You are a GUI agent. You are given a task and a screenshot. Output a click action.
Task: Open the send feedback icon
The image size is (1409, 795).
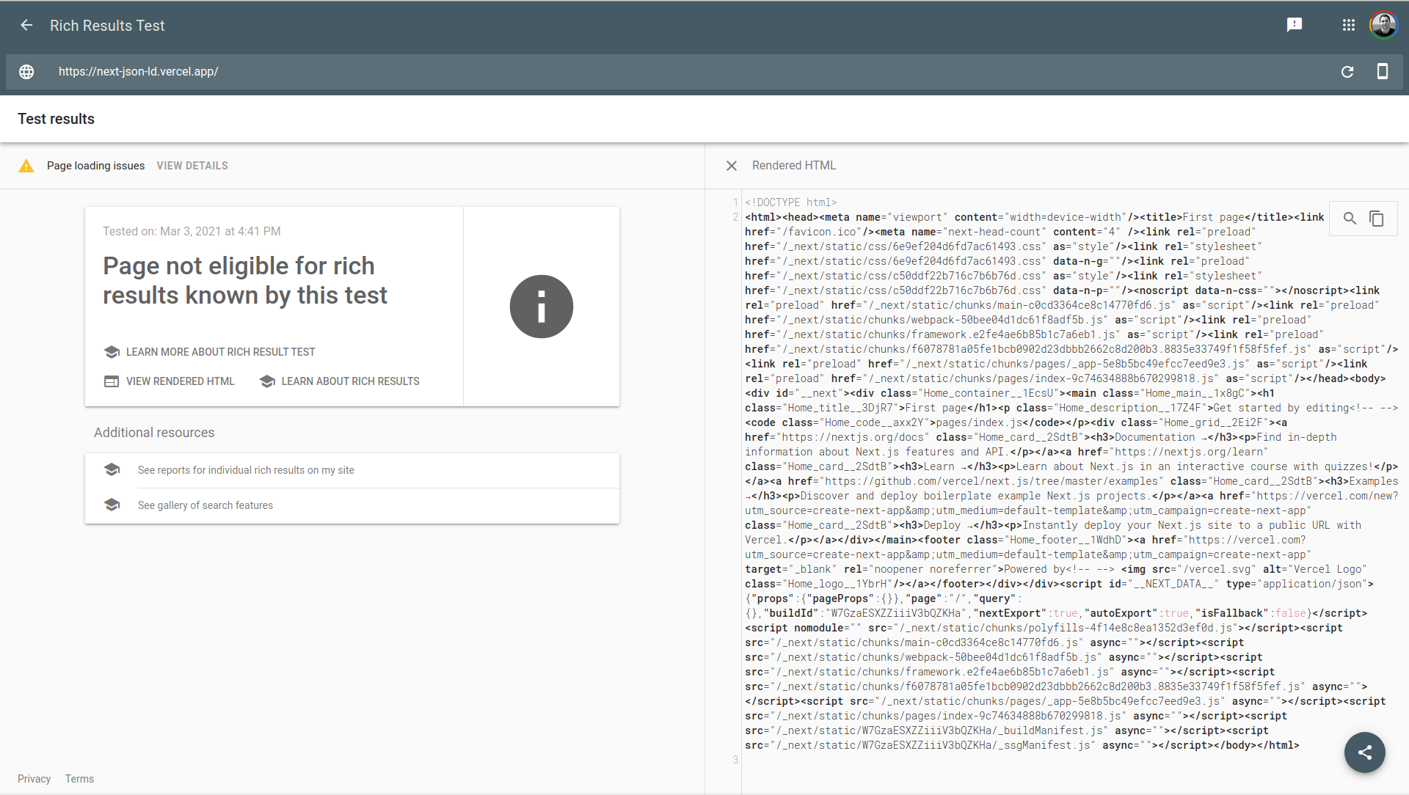[x=1295, y=26]
